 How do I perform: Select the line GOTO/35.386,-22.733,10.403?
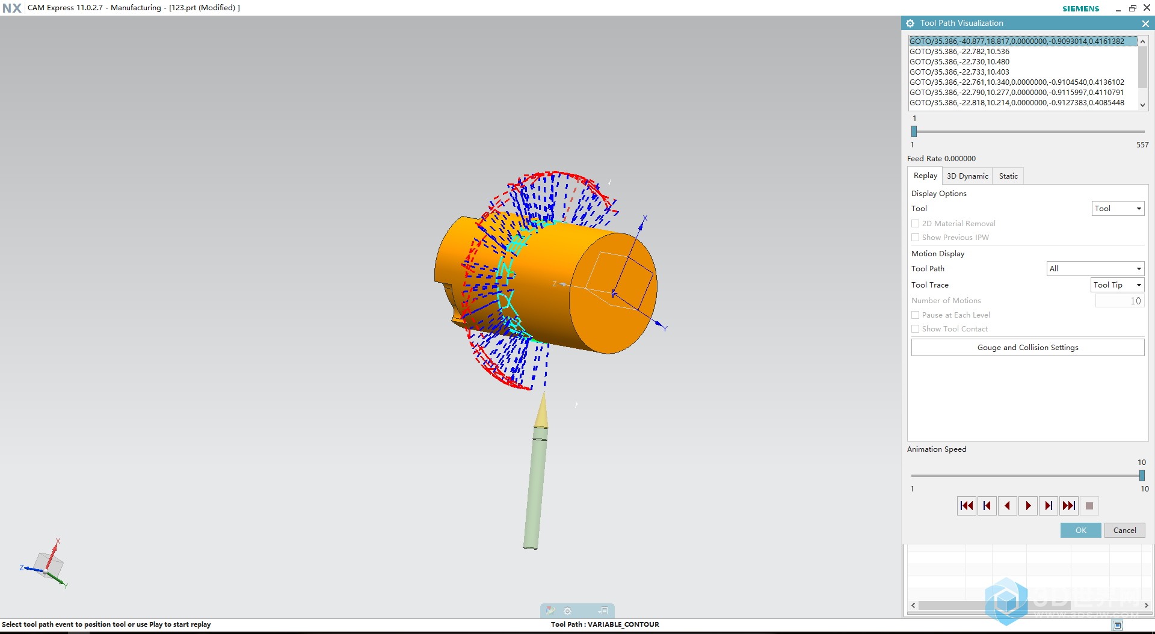1023,72
